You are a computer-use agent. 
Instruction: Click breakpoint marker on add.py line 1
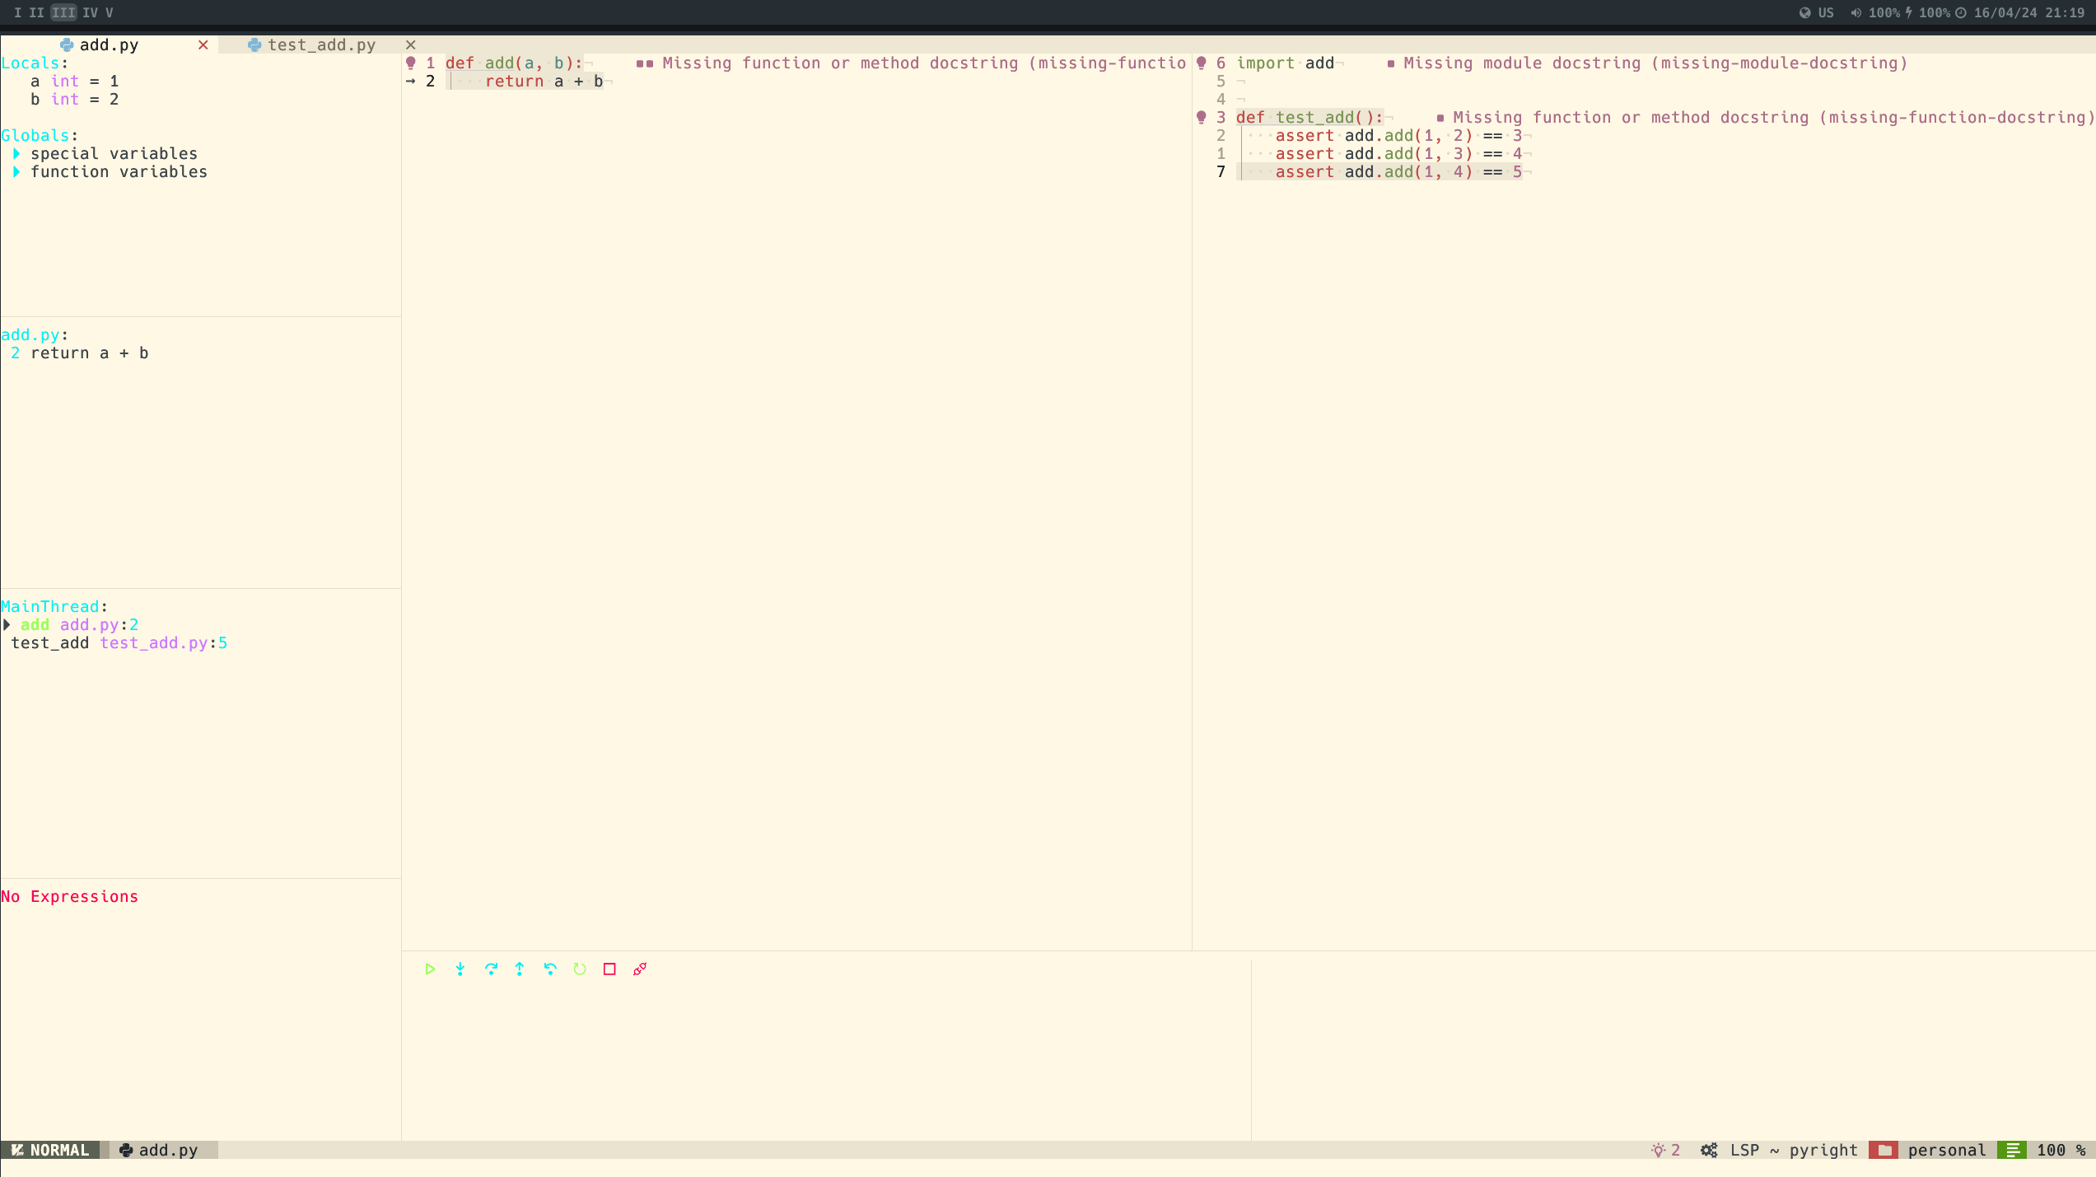pos(411,63)
